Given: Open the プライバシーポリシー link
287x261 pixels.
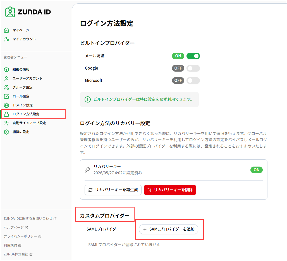Looking at the screenshot, I should [23, 236].
